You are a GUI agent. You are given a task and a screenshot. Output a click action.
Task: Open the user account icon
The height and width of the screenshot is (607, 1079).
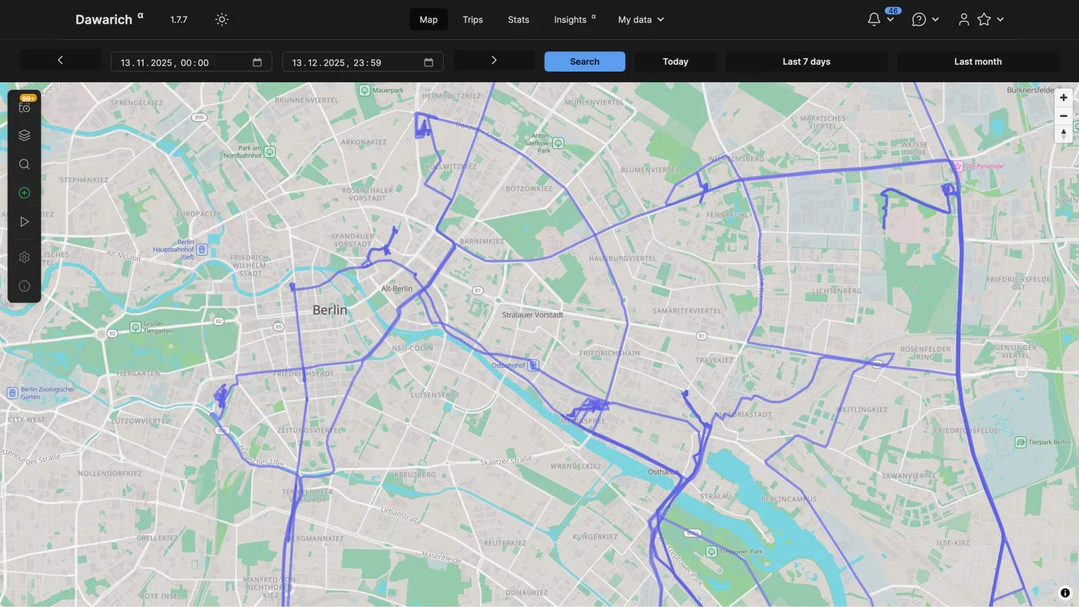click(964, 20)
